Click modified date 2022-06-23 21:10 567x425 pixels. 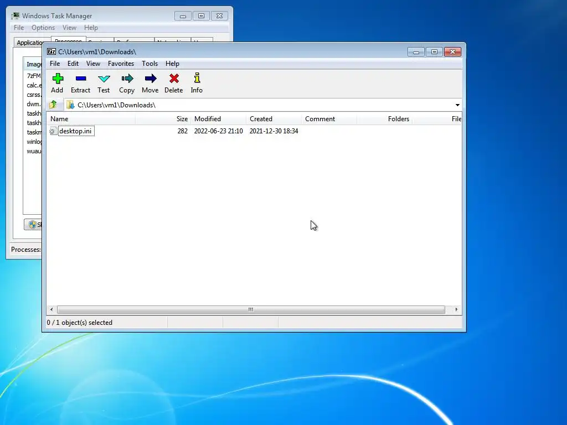218,131
